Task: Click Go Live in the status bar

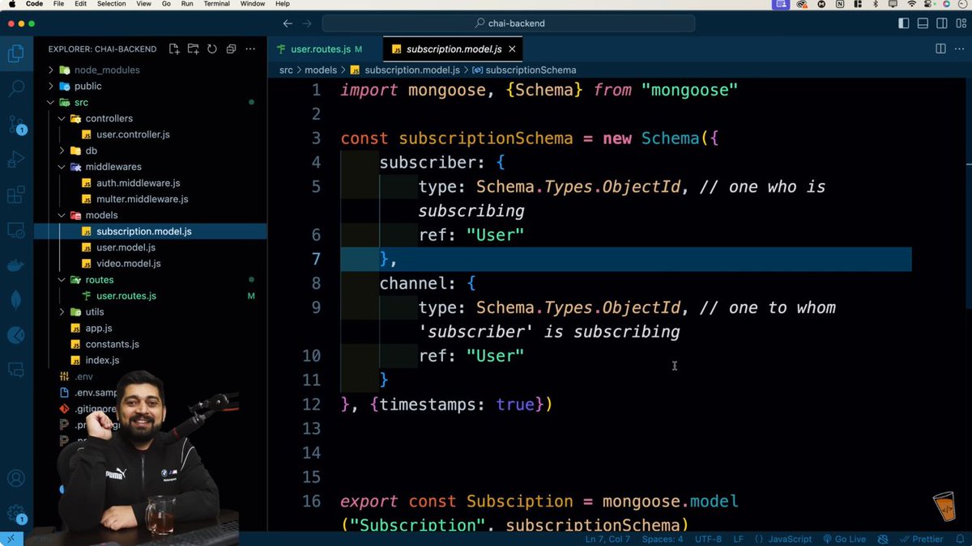Action: click(845, 539)
